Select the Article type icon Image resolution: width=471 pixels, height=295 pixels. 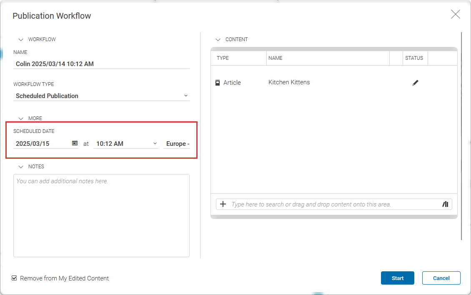coord(217,82)
